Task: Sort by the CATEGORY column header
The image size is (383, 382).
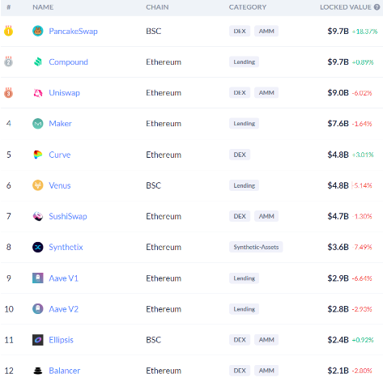Action: (248, 7)
